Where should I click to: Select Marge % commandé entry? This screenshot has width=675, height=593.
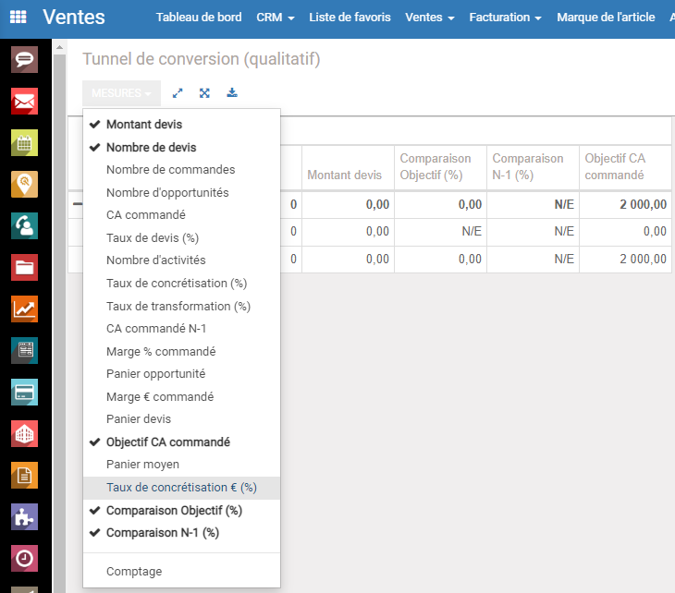click(181, 351)
